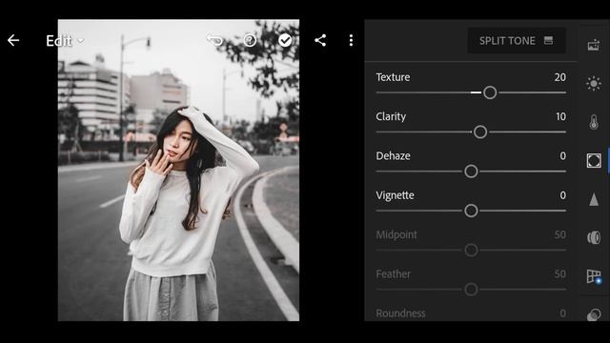The width and height of the screenshot is (610, 343).
Task: Open the three-dot overflow menu
Action: [x=351, y=40]
